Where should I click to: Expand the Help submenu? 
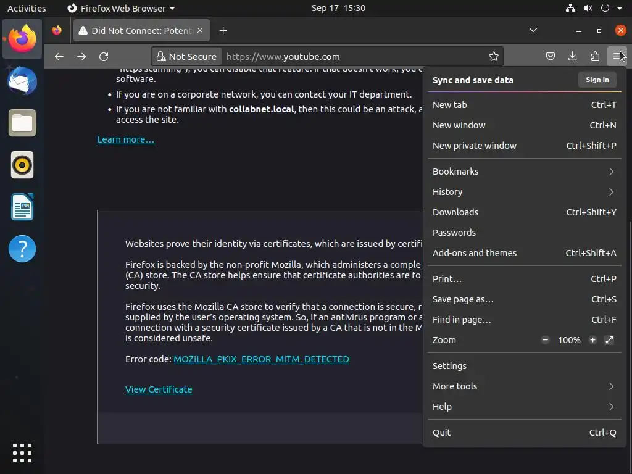click(525, 407)
